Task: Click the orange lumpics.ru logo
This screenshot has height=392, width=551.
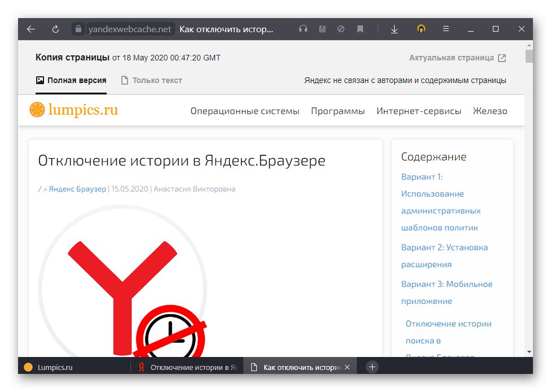Action: [74, 110]
